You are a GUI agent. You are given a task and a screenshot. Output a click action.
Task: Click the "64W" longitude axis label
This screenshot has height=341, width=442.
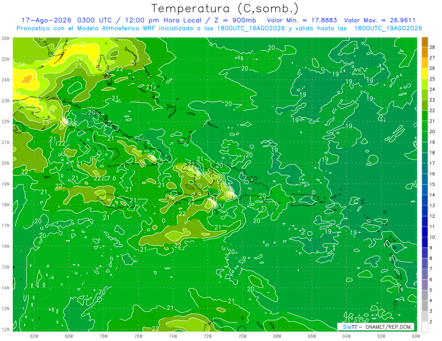pyautogui.click(x=347, y=336)
